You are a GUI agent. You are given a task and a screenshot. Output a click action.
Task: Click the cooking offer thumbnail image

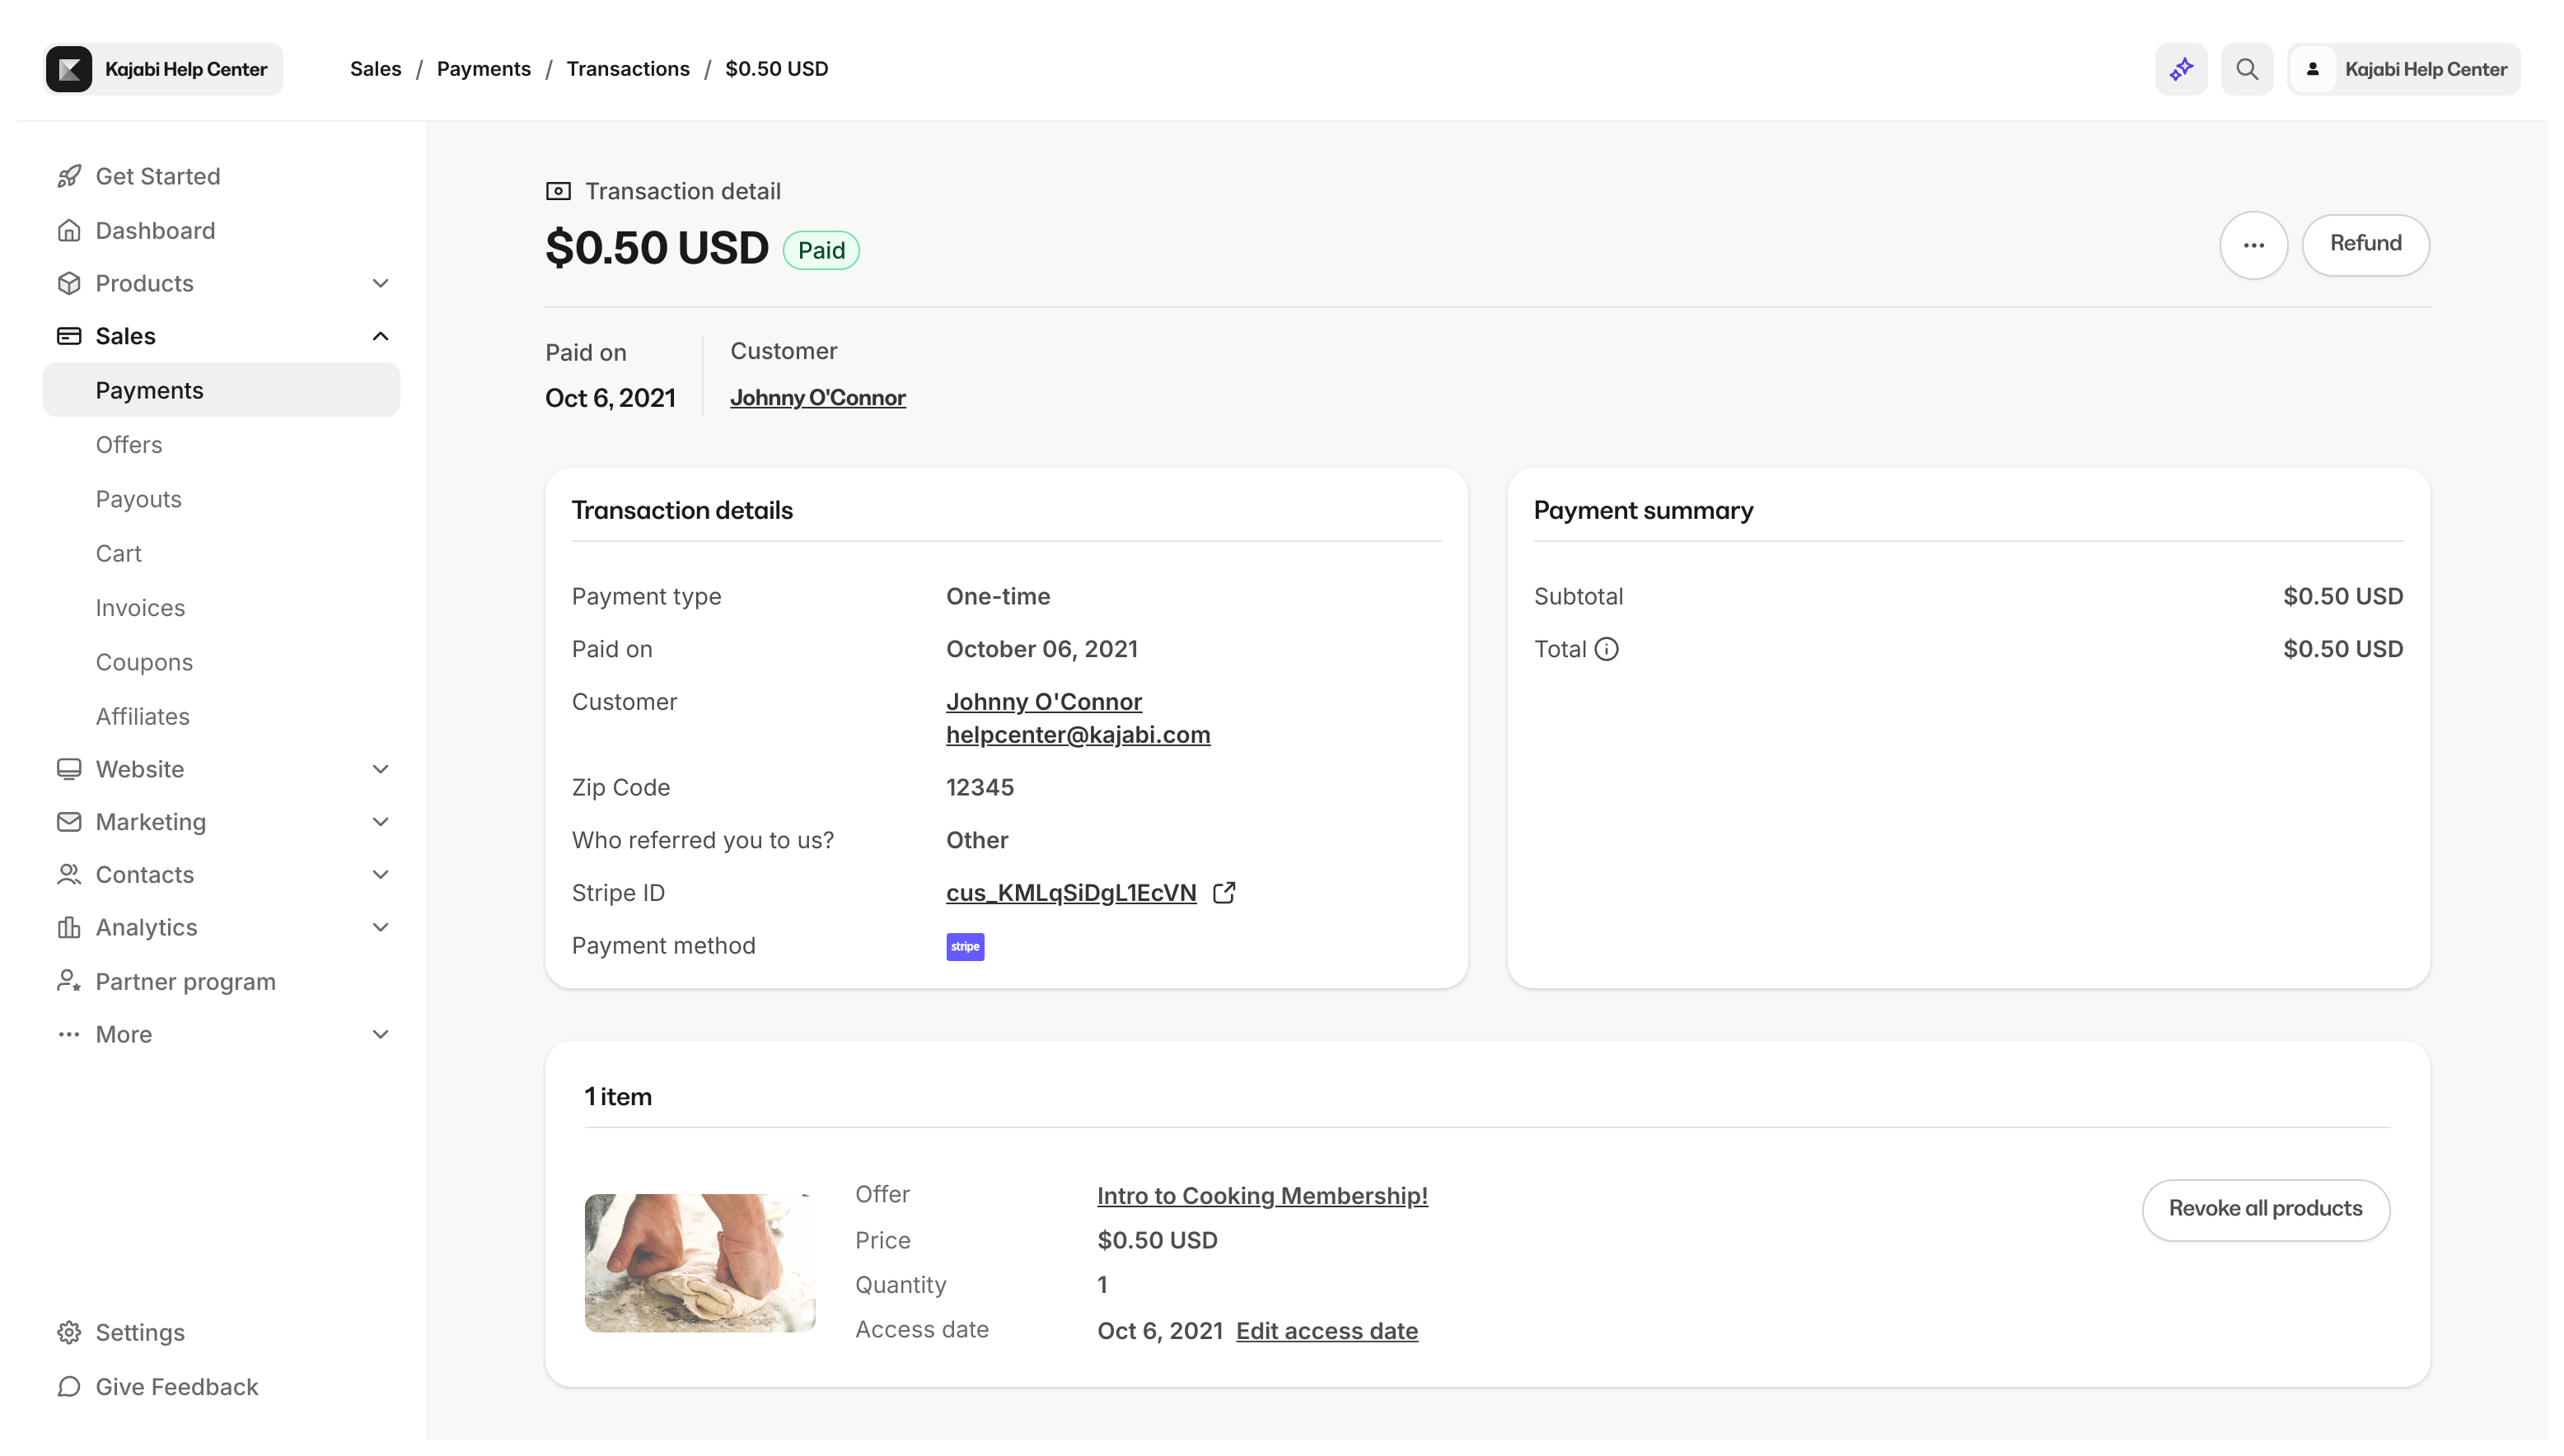699,1262
